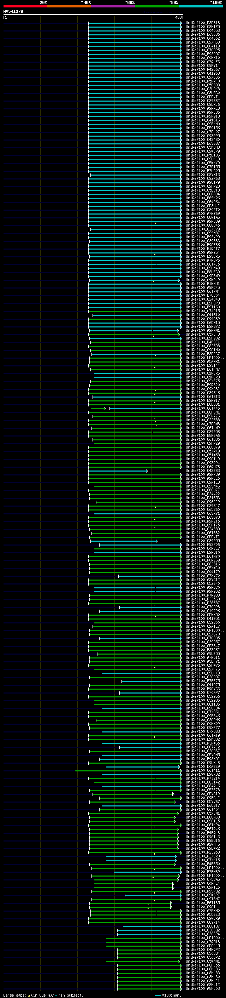Screen dimensions: 226x998
Task: Select label UniRef100_O82598
Action: (x=203, y=346)
